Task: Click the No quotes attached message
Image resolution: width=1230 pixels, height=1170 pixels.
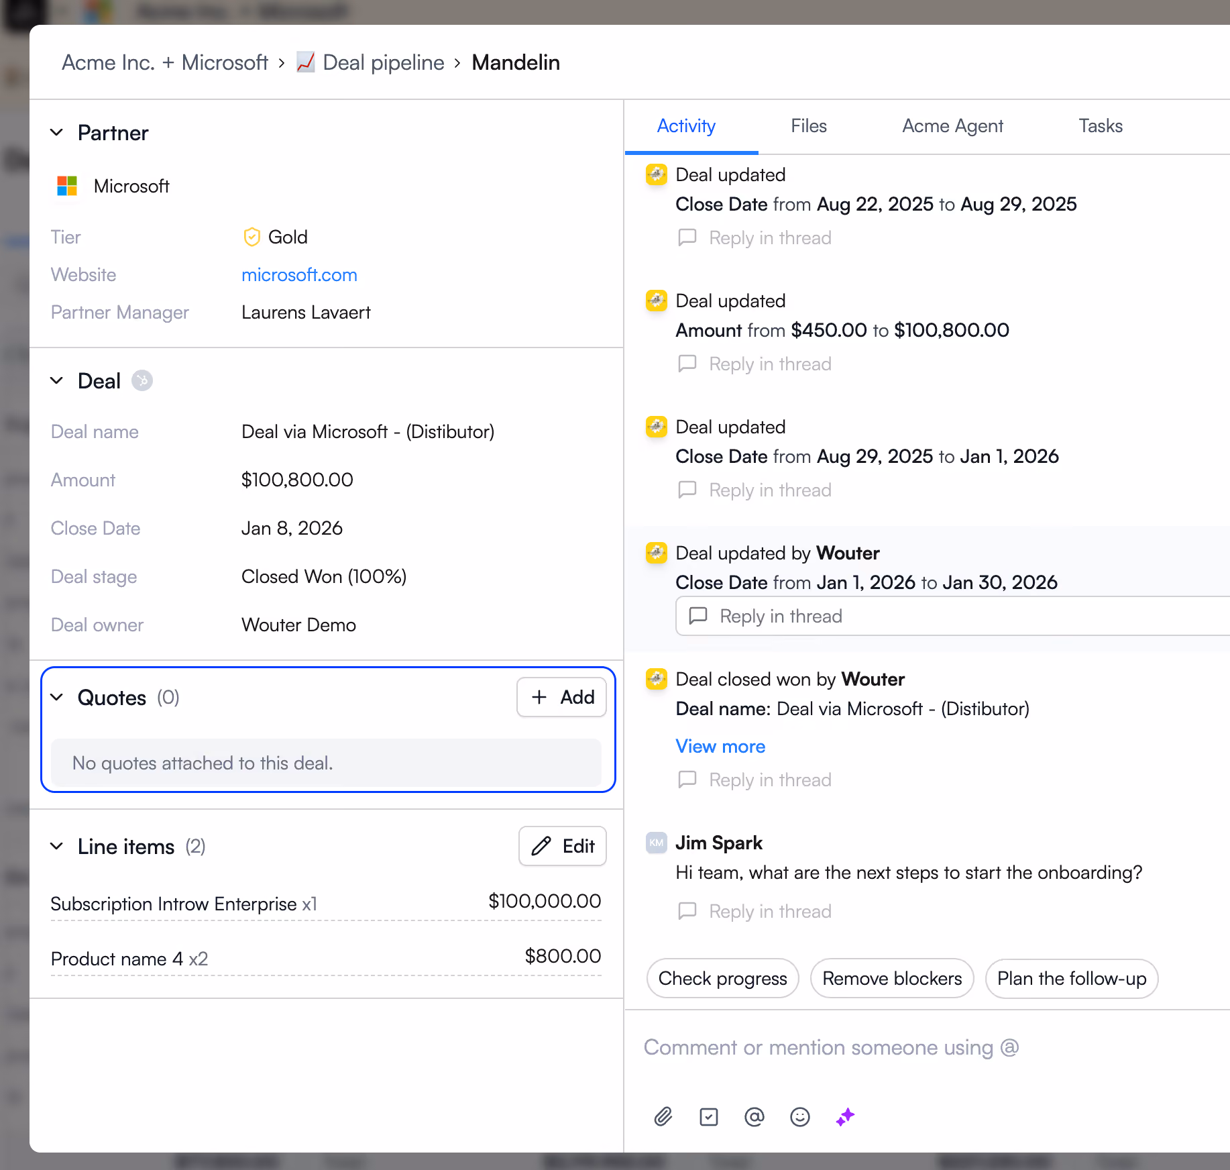Action: [203, 763]
